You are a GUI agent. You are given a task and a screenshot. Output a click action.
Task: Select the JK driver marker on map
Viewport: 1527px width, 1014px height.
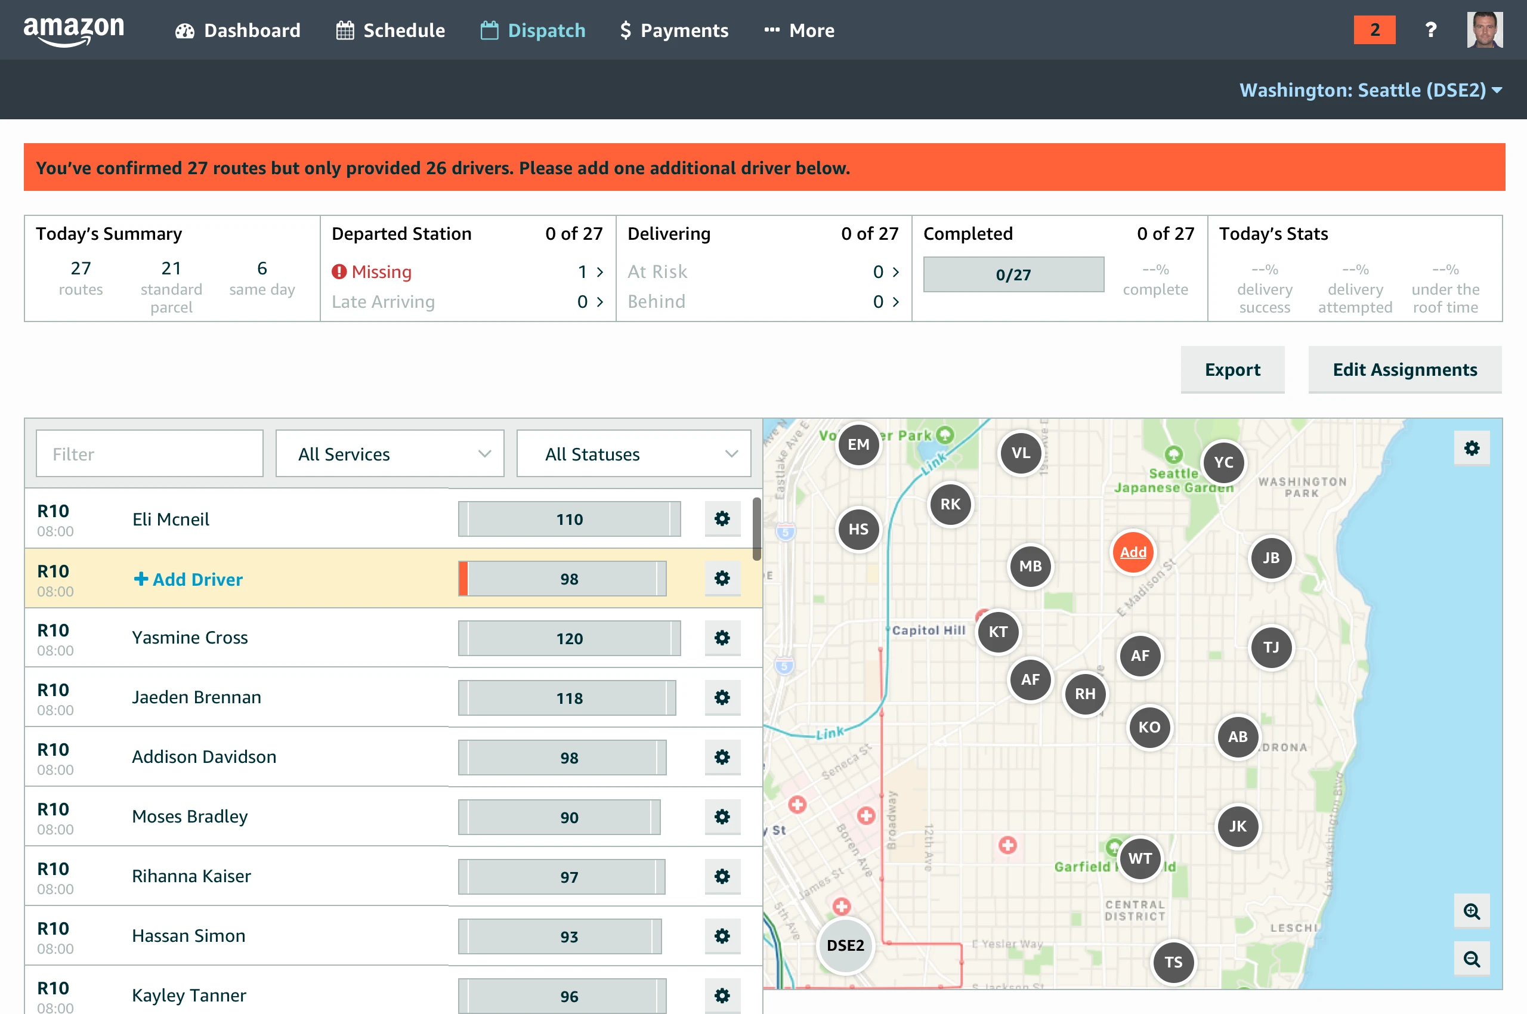point(1237,826)
